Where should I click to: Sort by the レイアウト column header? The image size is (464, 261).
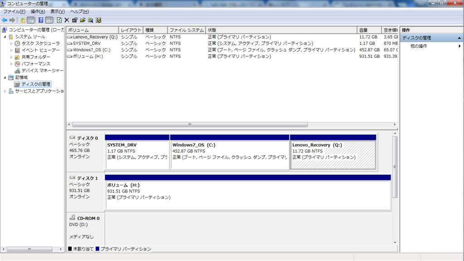131,30
